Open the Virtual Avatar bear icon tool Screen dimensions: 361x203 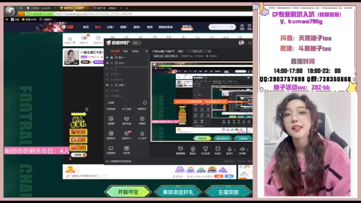(x=126, y=119)
